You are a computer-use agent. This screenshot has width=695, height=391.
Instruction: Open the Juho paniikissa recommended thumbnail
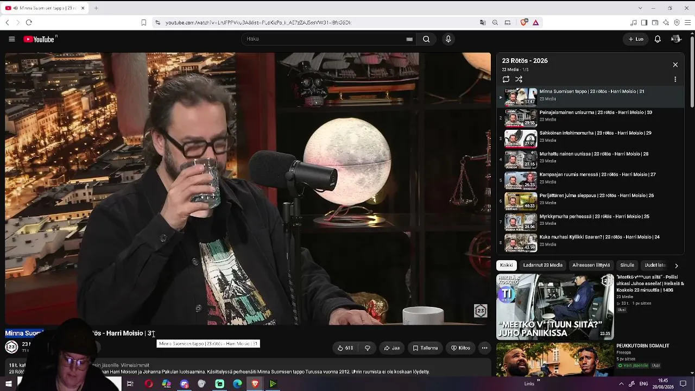[555, 307]
